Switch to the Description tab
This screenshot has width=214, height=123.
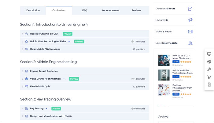[x=33, y=10]
